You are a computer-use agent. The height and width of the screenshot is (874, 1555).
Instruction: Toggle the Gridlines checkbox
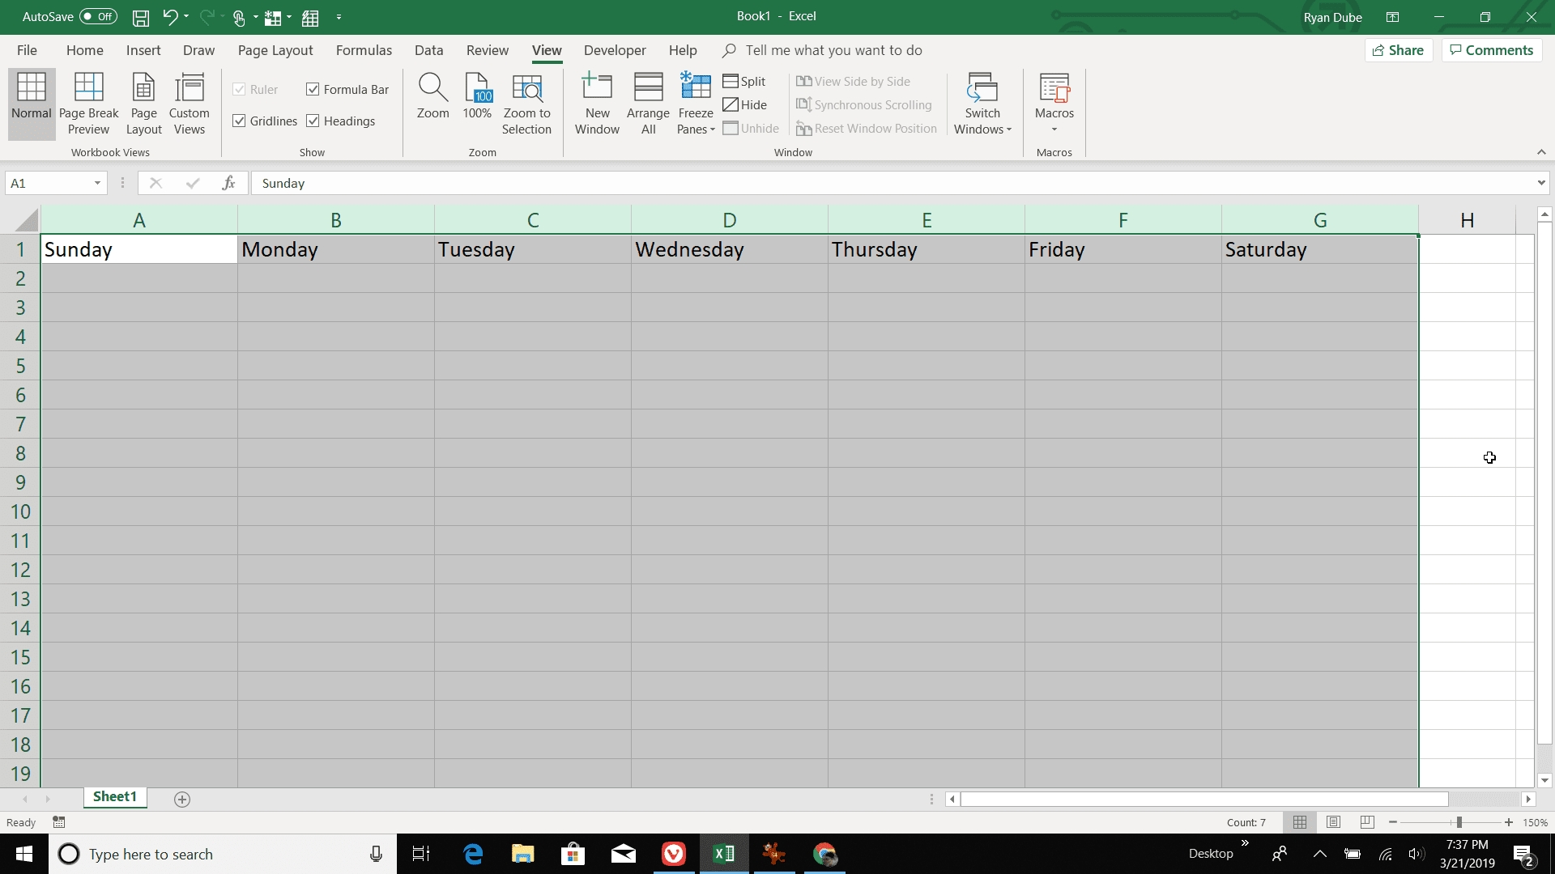(x=241, y=121)
